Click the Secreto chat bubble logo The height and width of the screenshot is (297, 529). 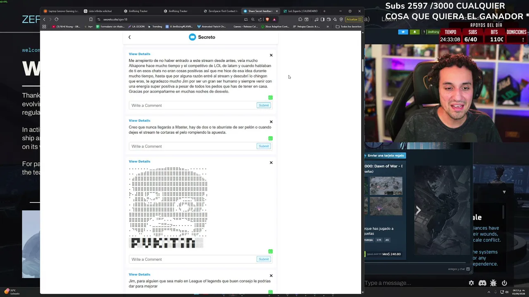[x=192, y=37]
